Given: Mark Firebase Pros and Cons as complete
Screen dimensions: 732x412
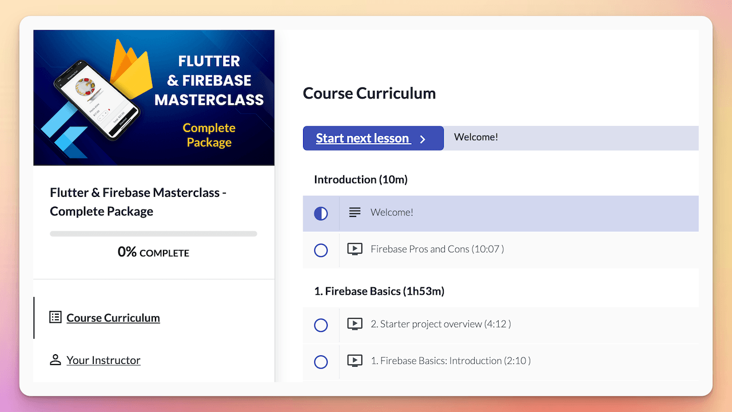Looking at the screenshot, I should 321,250.
